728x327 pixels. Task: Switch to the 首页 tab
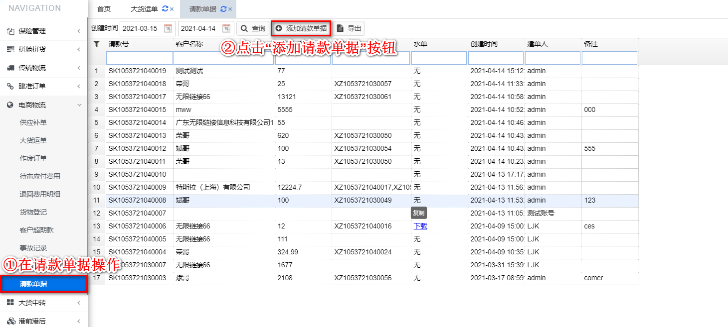tap(104, 9)
